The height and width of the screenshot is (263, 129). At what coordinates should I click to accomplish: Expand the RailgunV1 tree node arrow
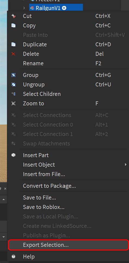pyautogui.click(x=24, y=8)
